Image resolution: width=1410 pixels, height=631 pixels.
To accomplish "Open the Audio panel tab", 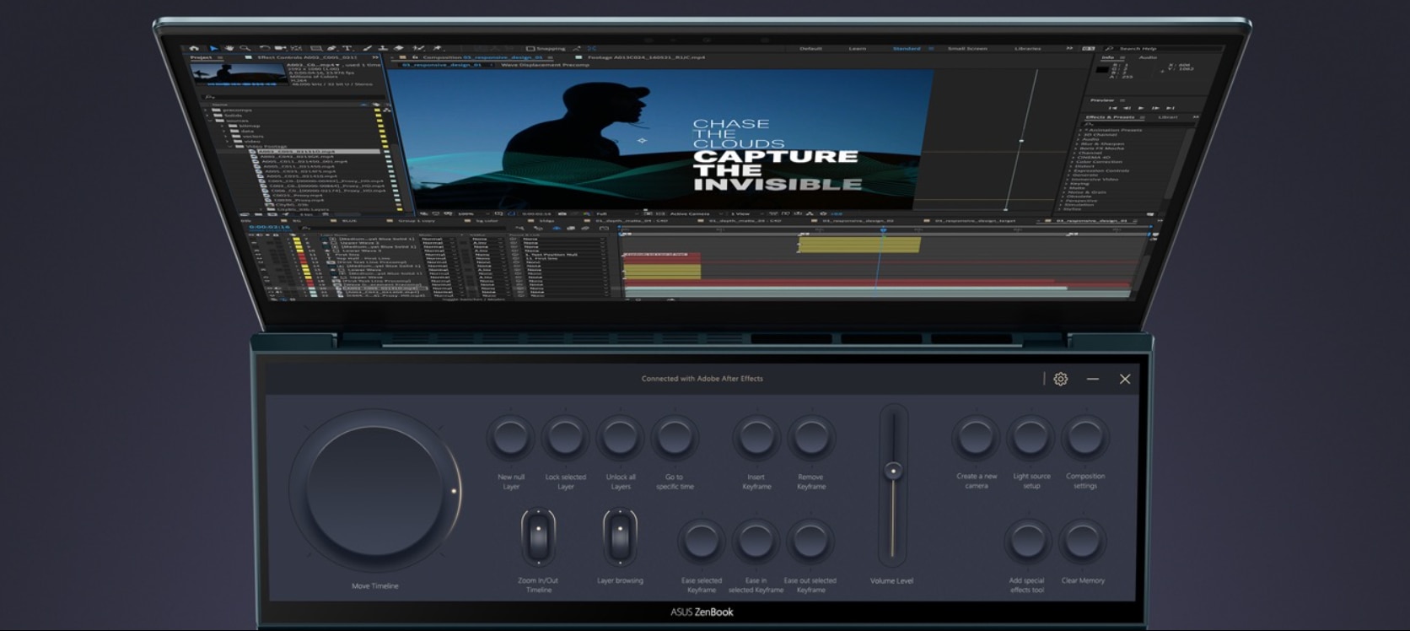I will 1148,57.
